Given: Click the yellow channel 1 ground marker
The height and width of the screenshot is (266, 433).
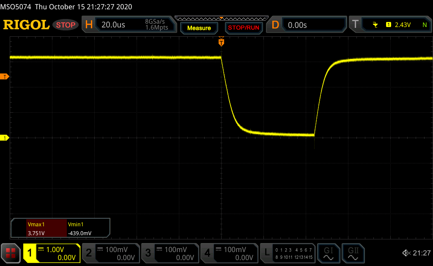Looking at the screenshot, I should pyautogui.click(x=4, y=138).
